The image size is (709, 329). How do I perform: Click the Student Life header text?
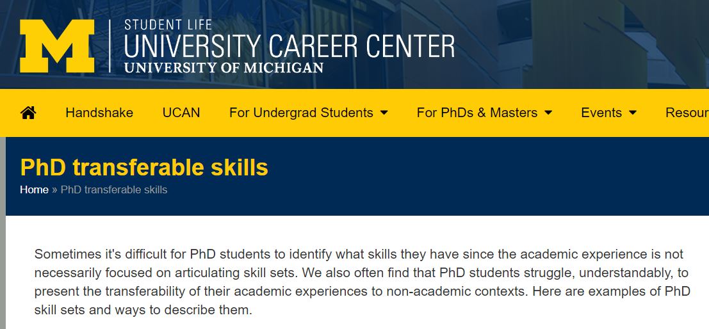click(x=168, y=25)
